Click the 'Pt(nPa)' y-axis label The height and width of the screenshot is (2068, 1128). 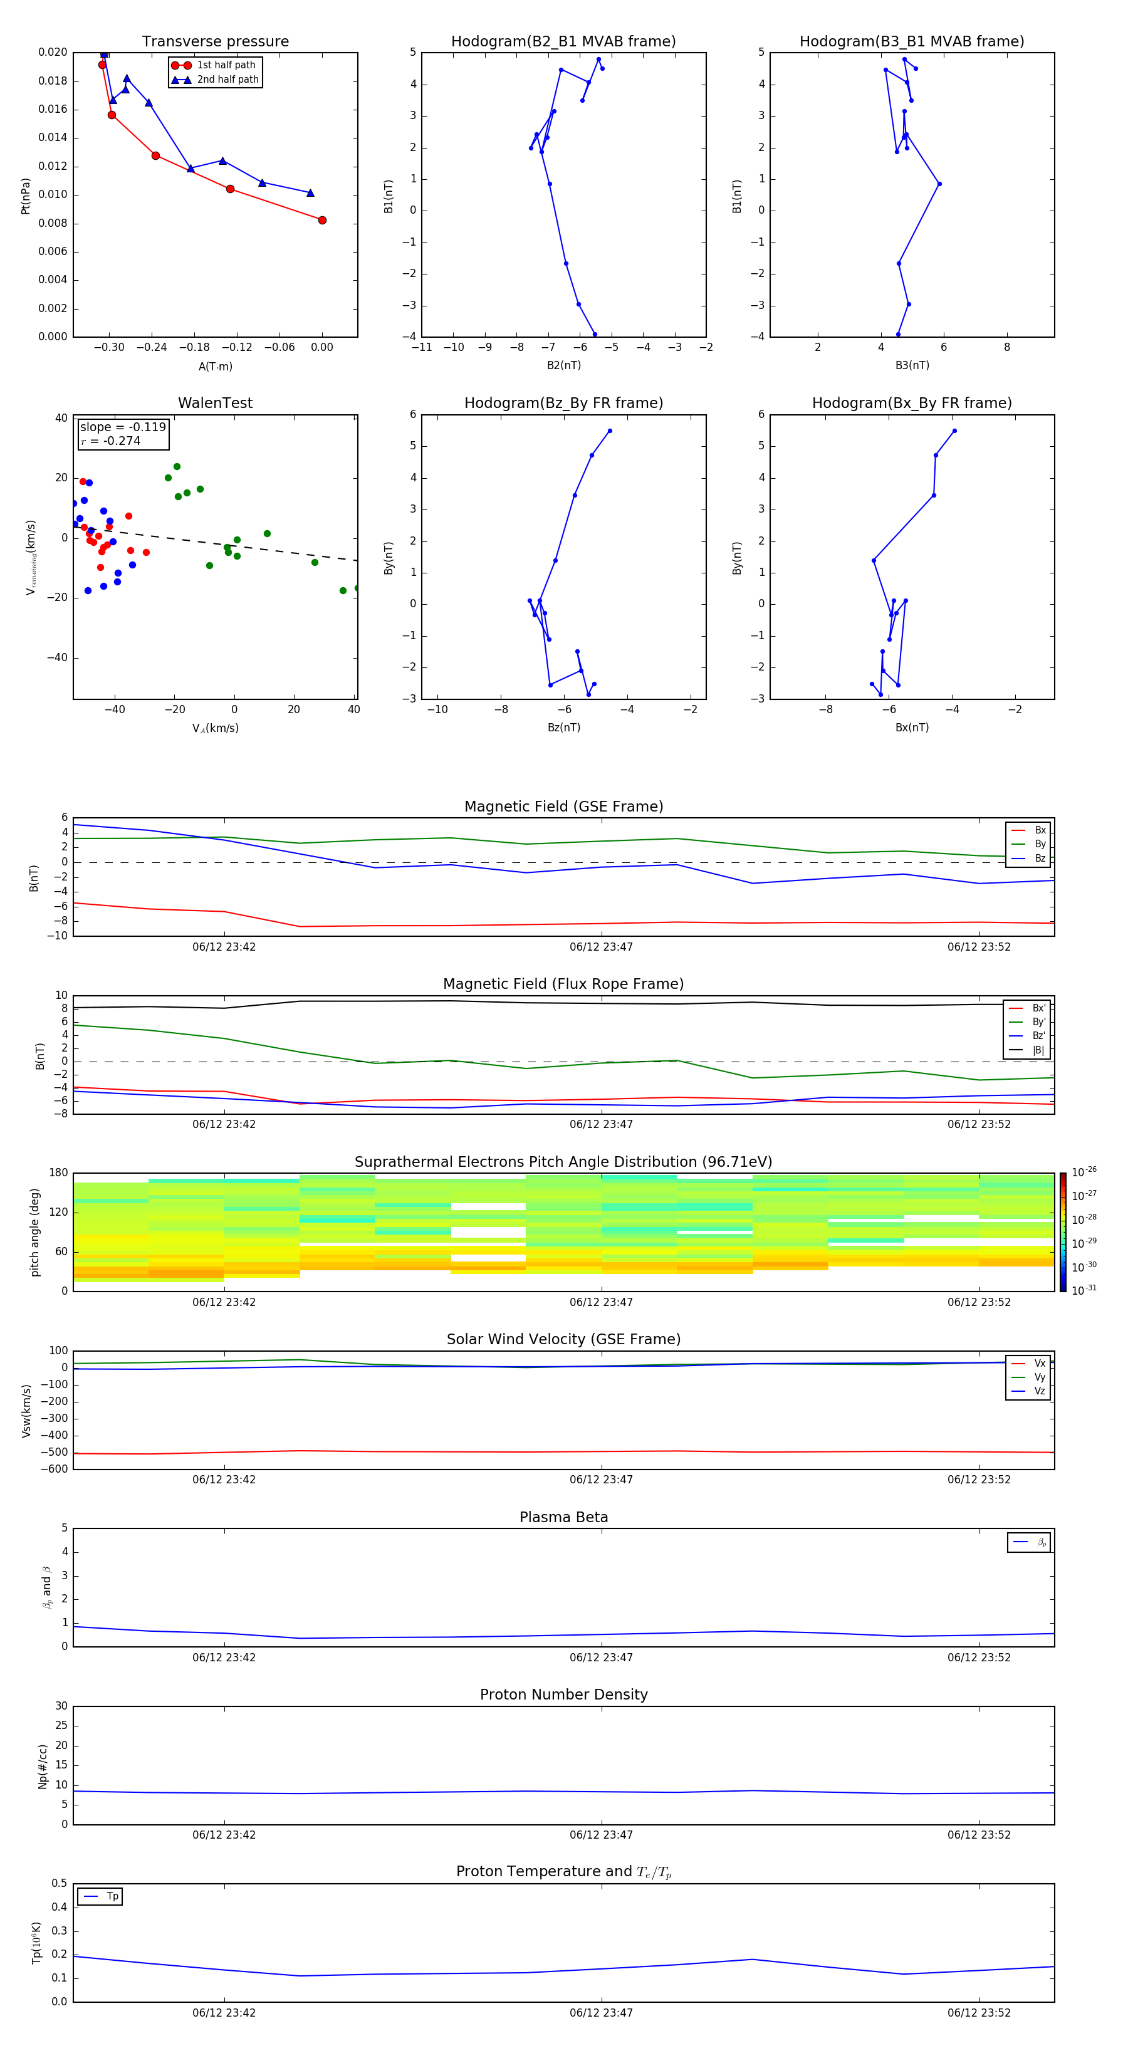[26, 196]
